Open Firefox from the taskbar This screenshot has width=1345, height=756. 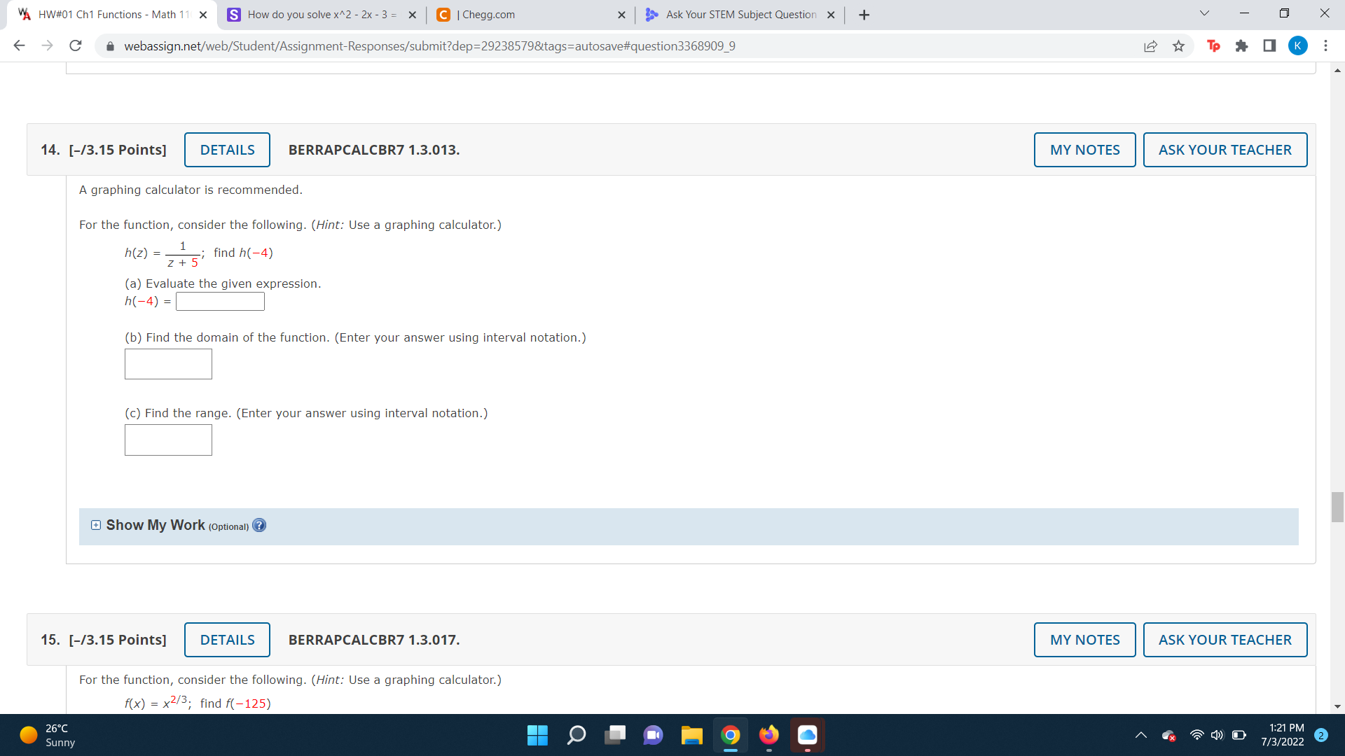coord(768,735)
